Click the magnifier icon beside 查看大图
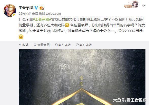 tap(35, 45)
